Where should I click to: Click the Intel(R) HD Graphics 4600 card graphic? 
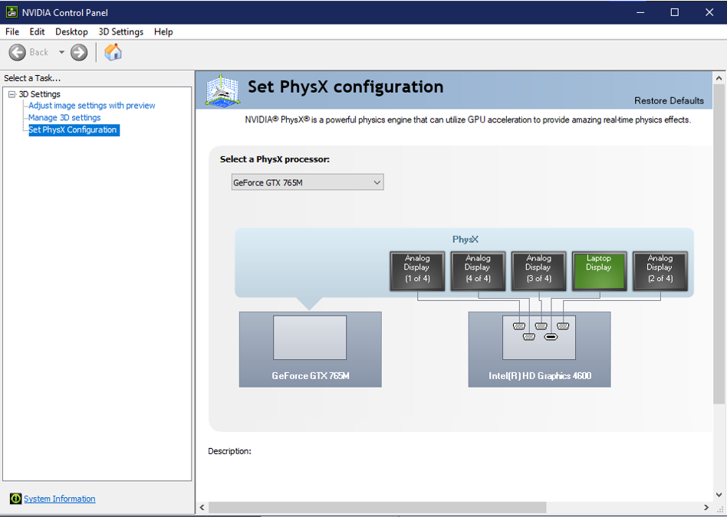click(539, 349)
